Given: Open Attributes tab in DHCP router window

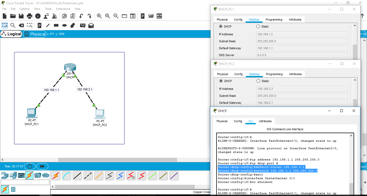Looking at the screenshot, I should coord(265,121).
